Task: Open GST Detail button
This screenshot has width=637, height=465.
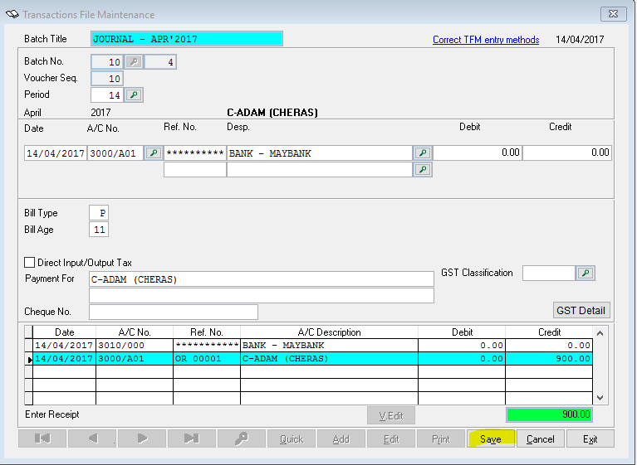Action: tap(581, 311)
